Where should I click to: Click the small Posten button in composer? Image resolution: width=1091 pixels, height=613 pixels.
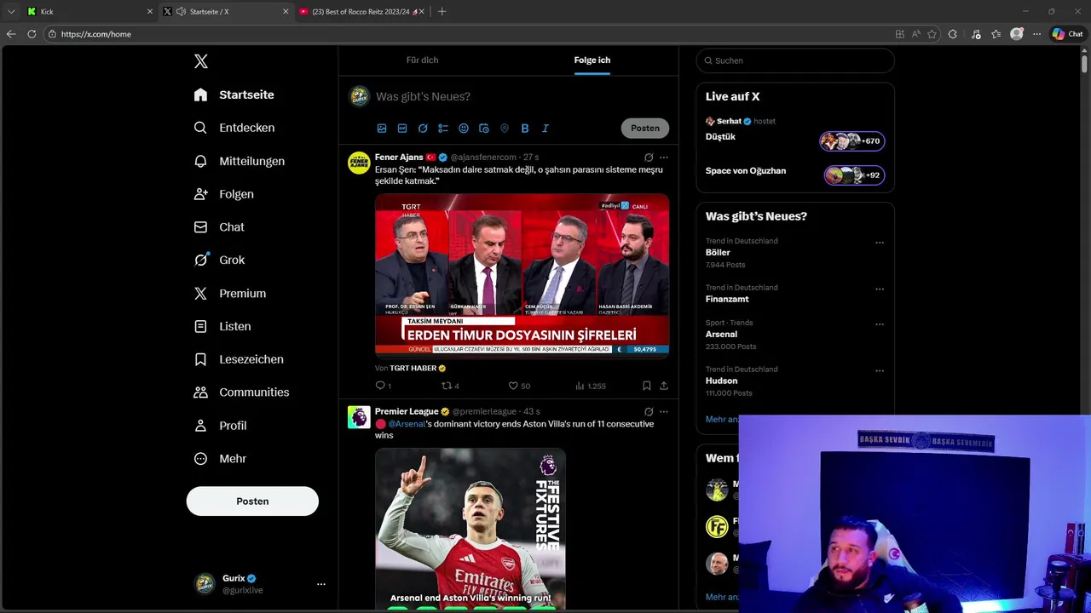tap(645, 128)
